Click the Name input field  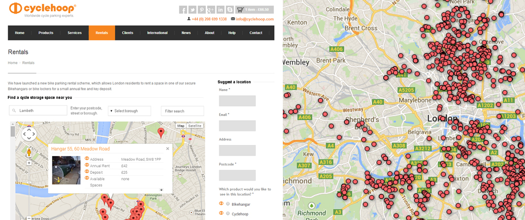(x=237, y=101)
